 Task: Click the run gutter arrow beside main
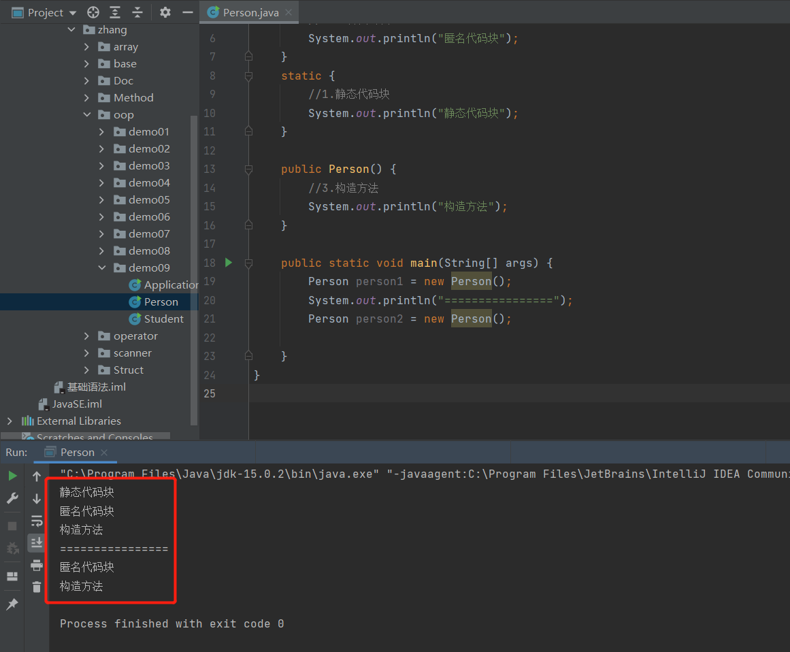[228, 263]
